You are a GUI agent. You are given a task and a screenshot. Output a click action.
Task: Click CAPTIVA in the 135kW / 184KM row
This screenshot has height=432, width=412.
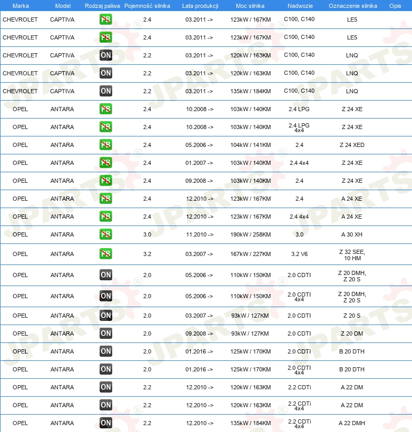62,91
